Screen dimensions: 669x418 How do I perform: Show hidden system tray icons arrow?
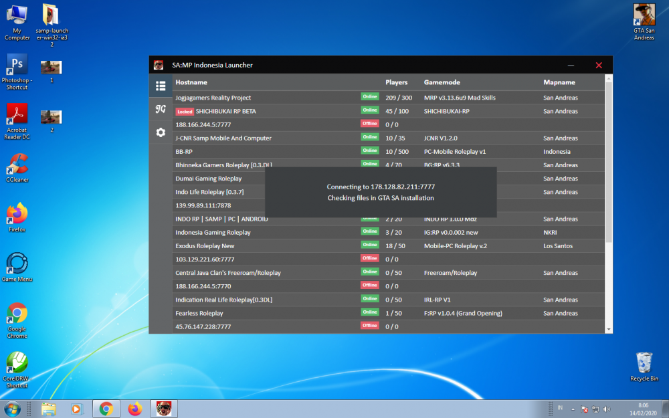point(573,409)
